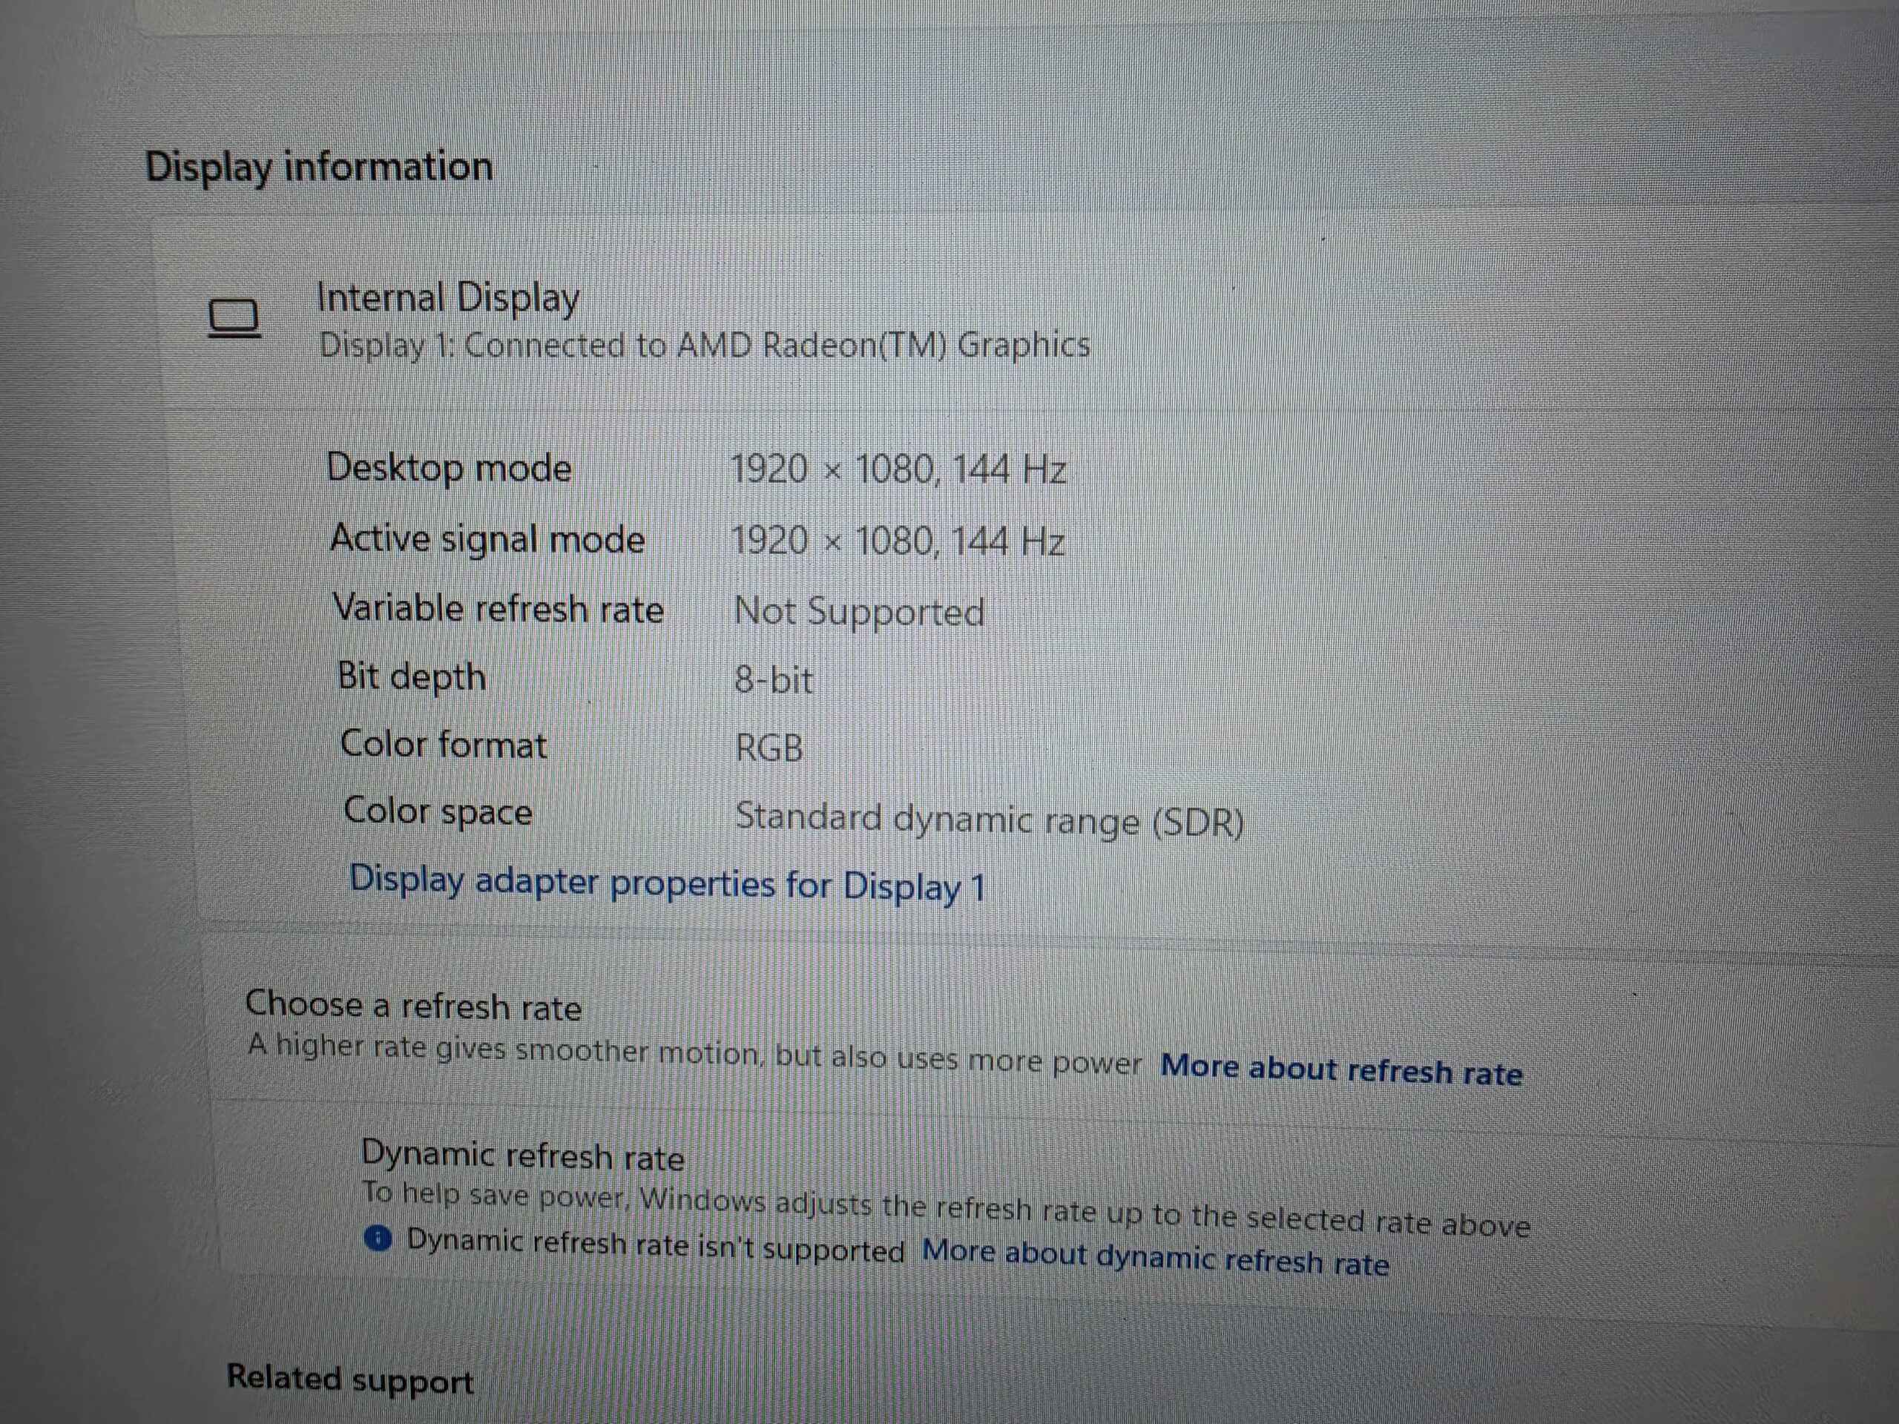Click the Color format RGB value
Viewport: 1899px width, 1424px height.
point(769,748)
